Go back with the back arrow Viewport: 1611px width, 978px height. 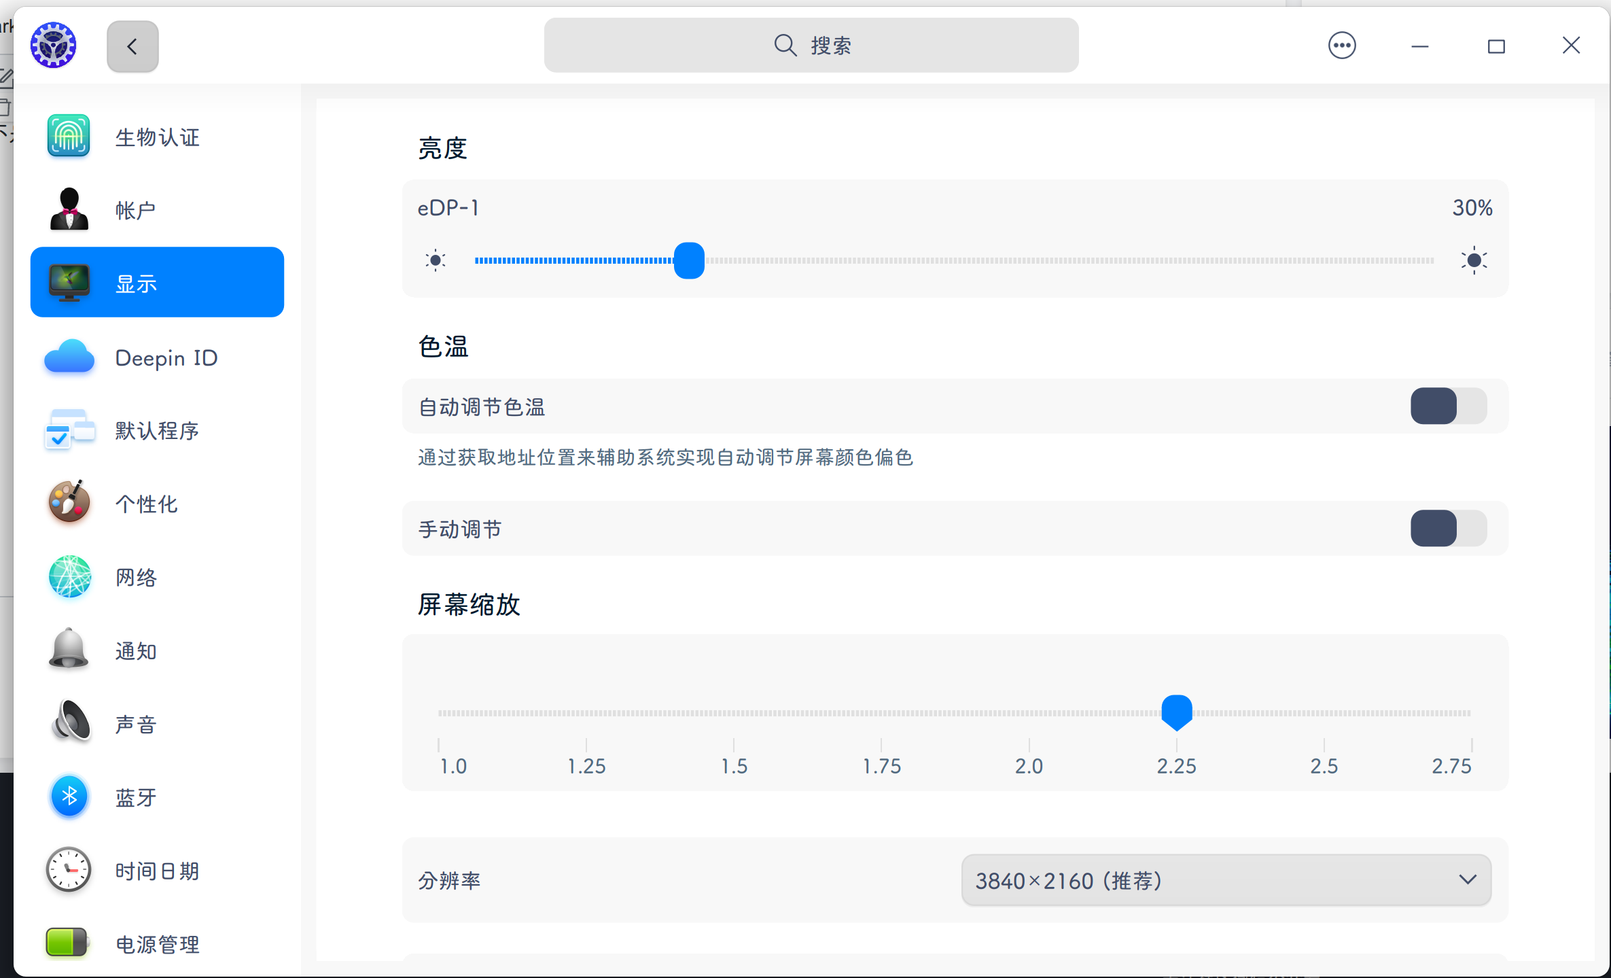click(132, 46)
